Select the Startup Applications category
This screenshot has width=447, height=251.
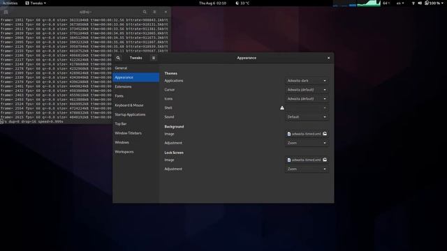(x=136, y=114)
